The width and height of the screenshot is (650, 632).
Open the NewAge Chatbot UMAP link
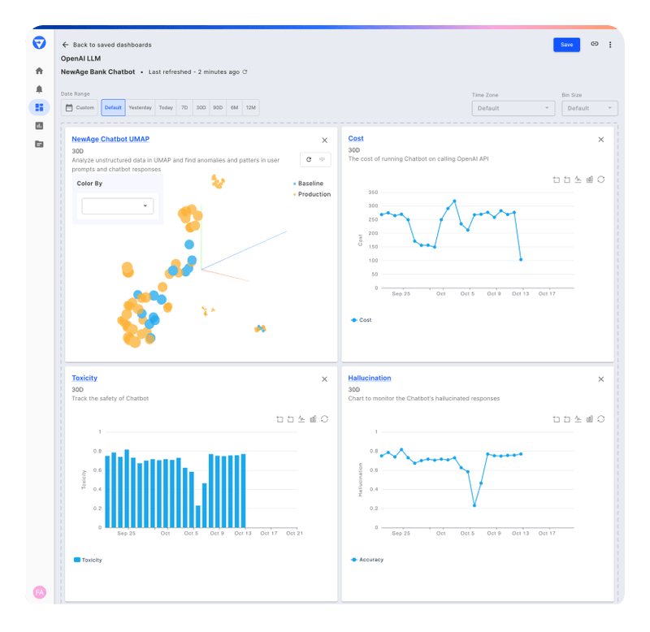tap(110, 139)
